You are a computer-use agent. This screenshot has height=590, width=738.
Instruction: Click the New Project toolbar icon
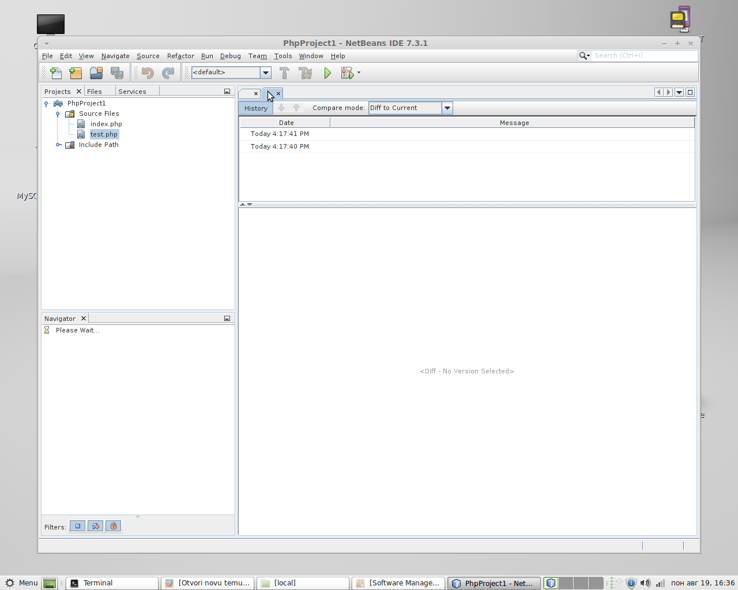tap(76, 73)
